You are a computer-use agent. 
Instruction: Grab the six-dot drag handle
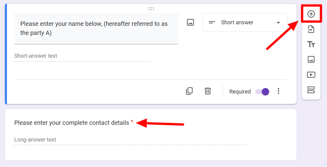(151, 9)
